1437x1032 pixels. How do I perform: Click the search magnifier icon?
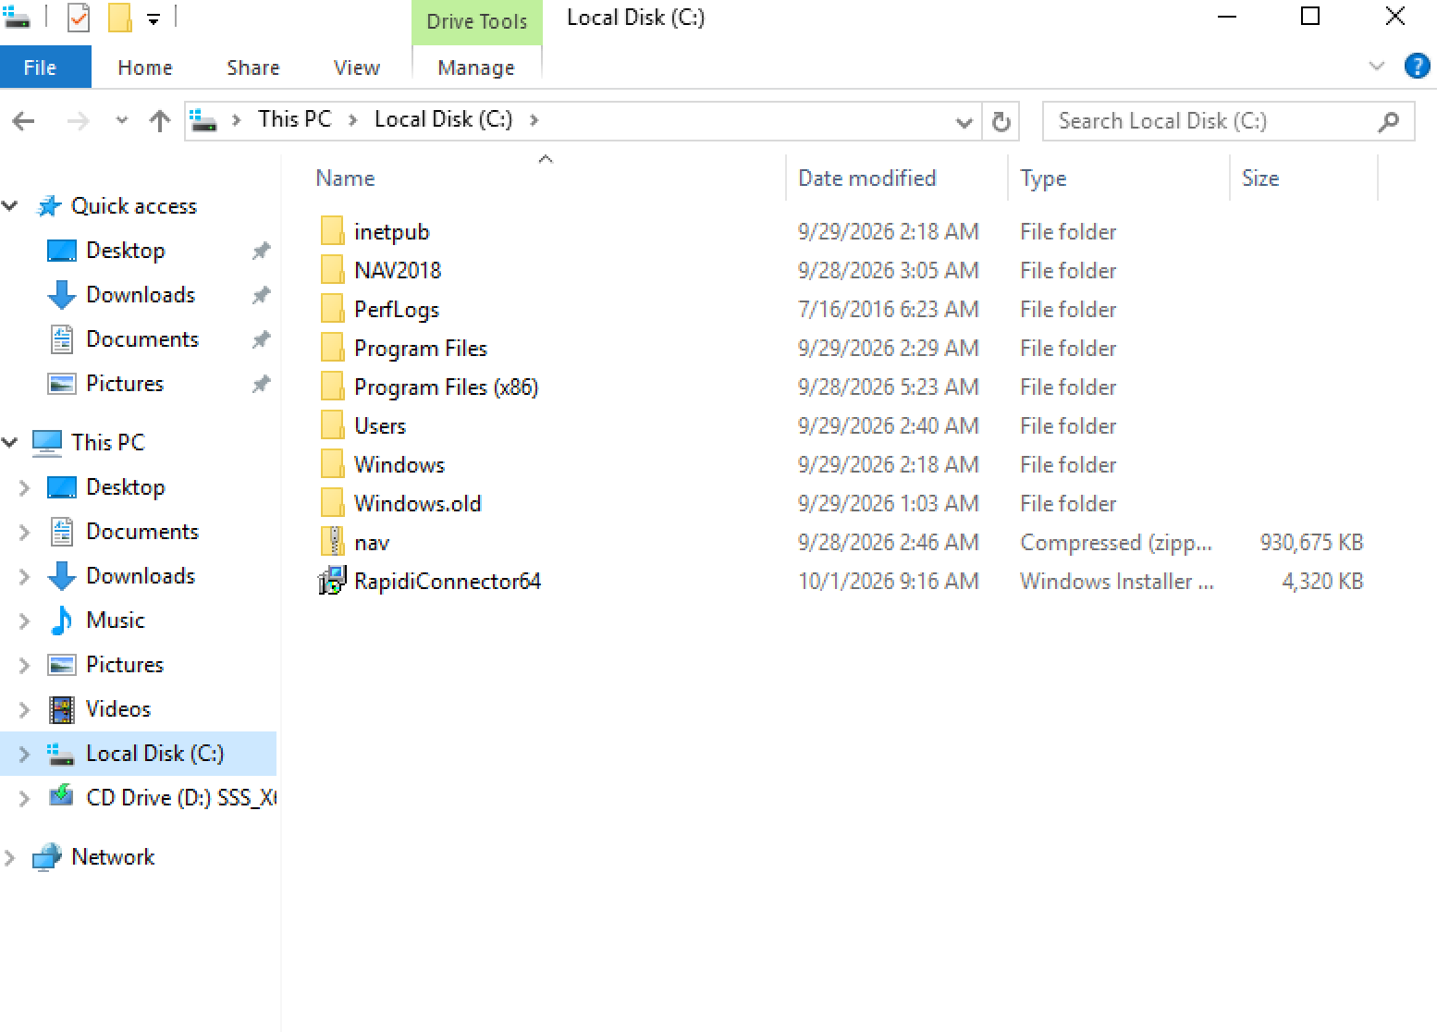(x=1388, y=121)
